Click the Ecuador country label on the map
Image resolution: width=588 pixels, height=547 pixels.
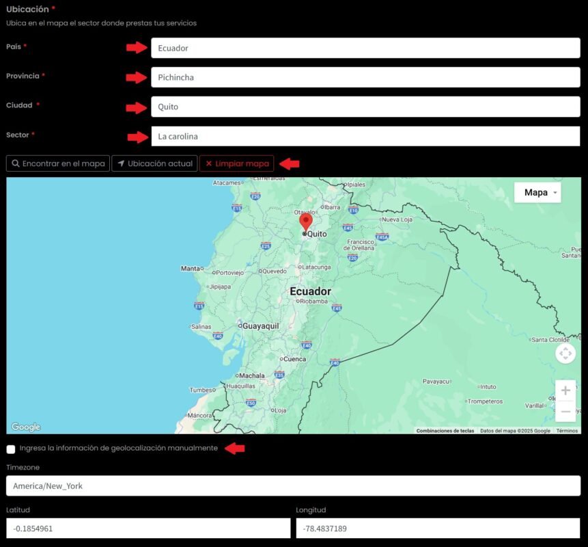(x=310, y=291)
